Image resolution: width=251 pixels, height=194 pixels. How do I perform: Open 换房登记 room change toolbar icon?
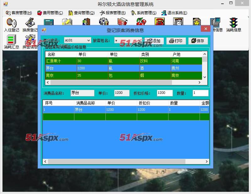point(30,24)
